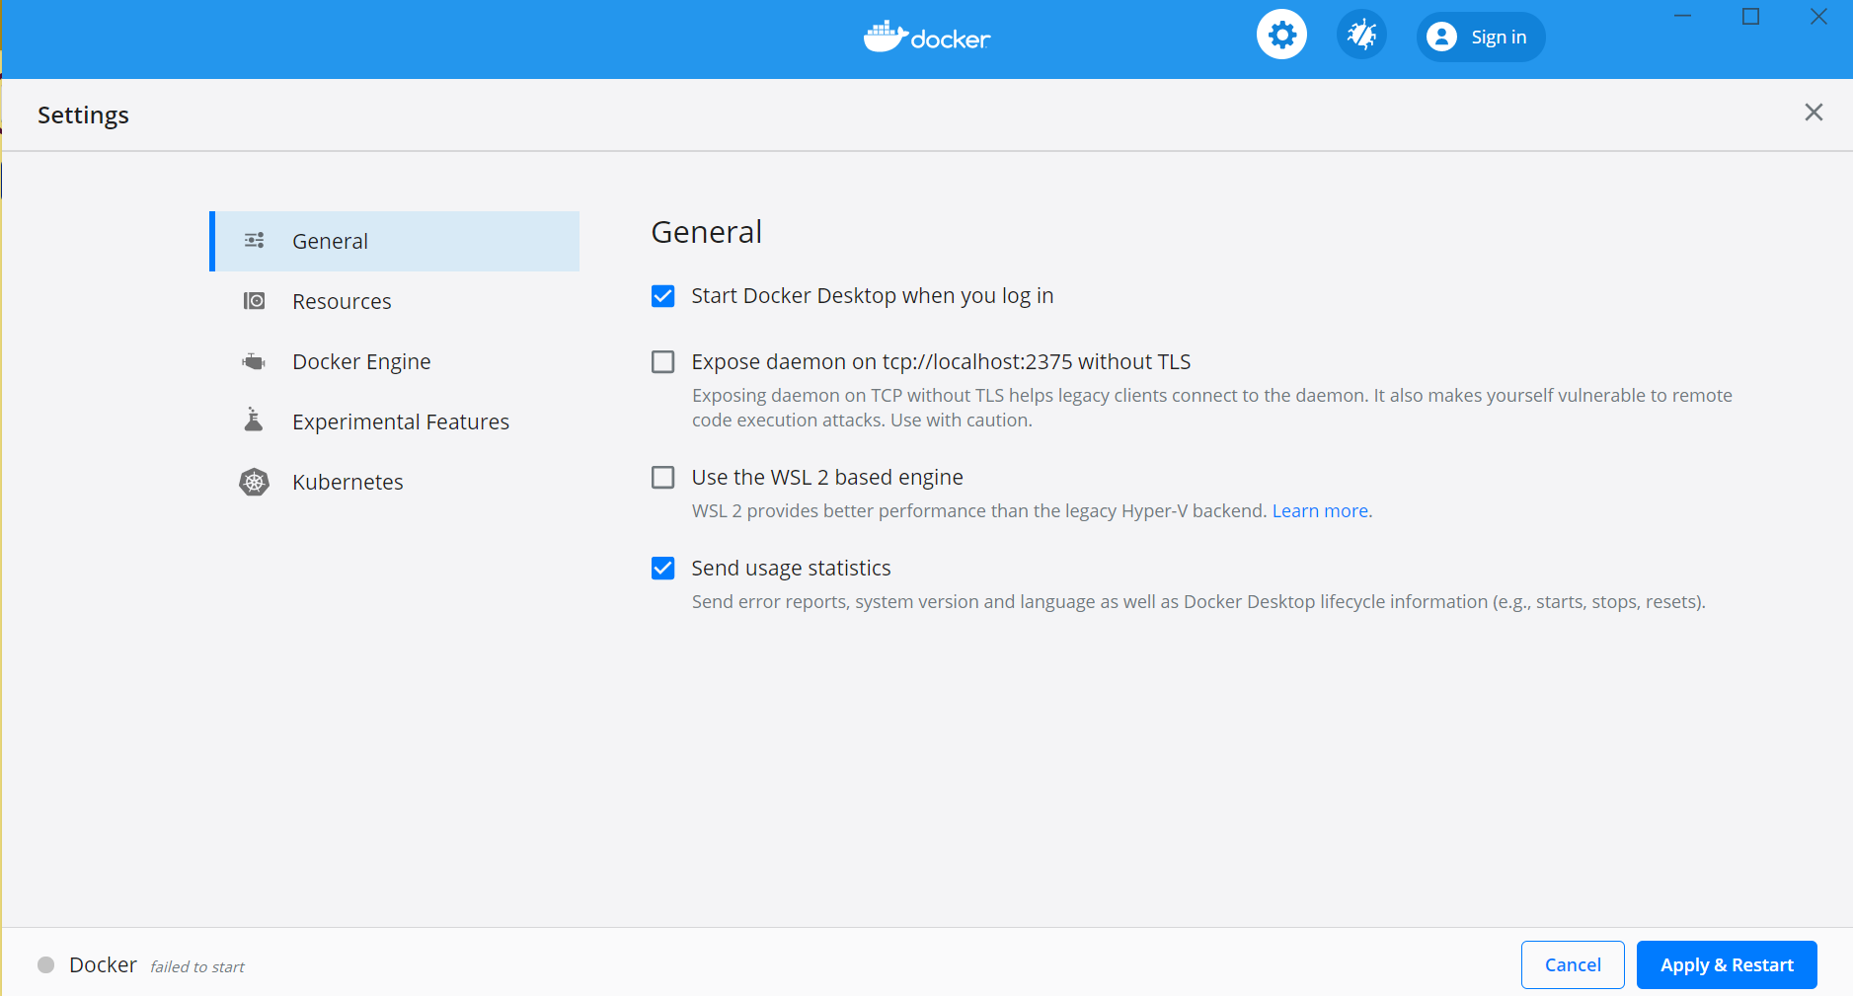
Task: Open the Resources settings section
Action: point(395,301)
